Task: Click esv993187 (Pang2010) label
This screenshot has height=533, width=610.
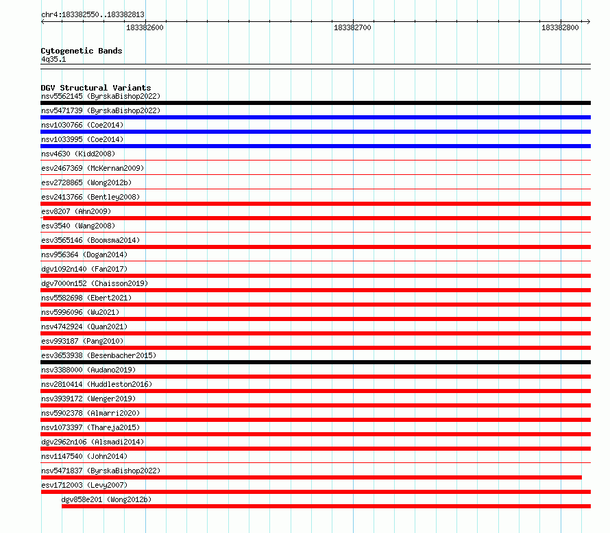Action: [82, 341]
